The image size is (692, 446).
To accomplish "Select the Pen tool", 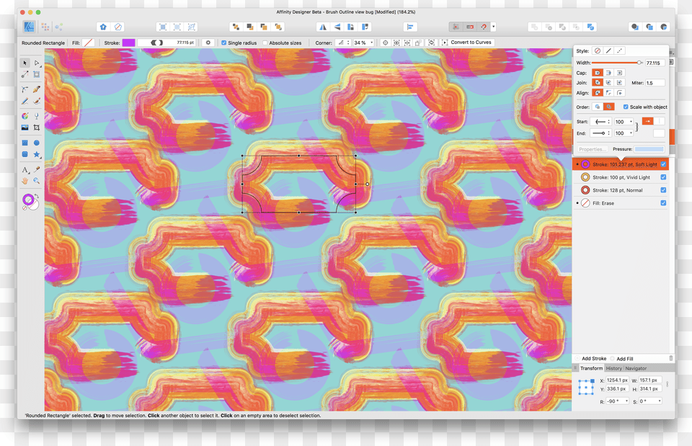I will point(37,88).
